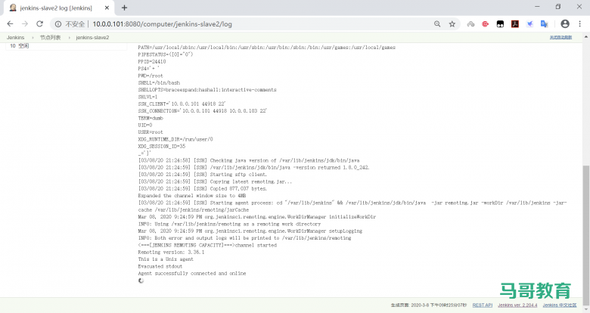
Task: Open the cloud extension icon
Action: coord(470,23)
